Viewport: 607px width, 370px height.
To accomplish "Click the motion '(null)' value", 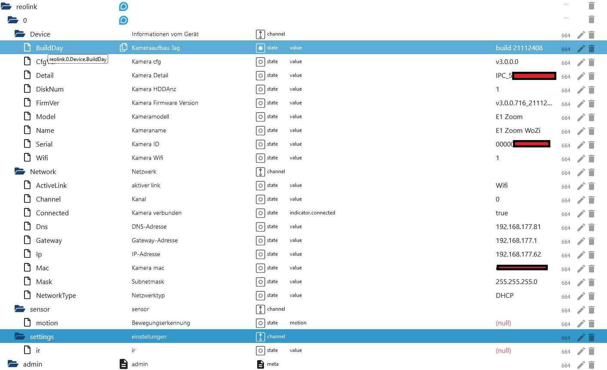I will (504, 323).
